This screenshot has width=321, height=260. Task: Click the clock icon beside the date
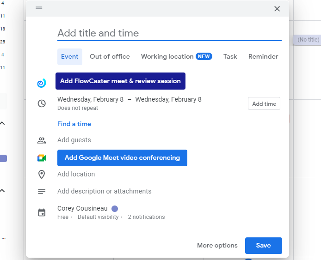[42, 103]
